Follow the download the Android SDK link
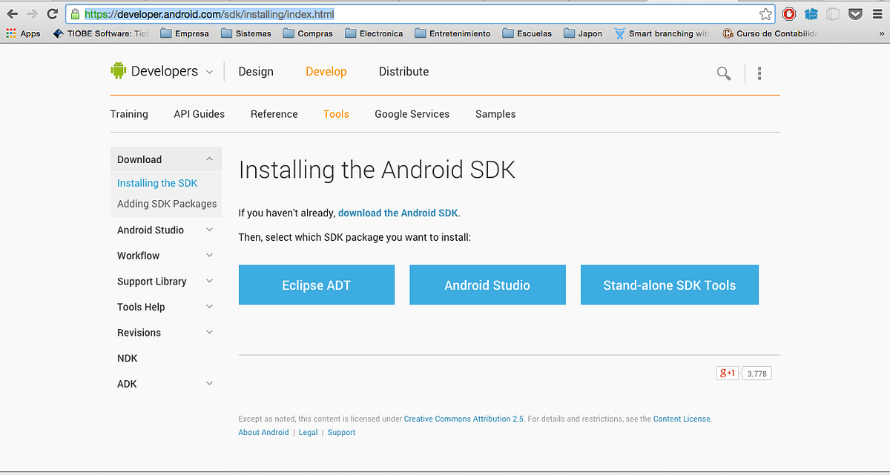The image size is (890, 475). point(398,213)
